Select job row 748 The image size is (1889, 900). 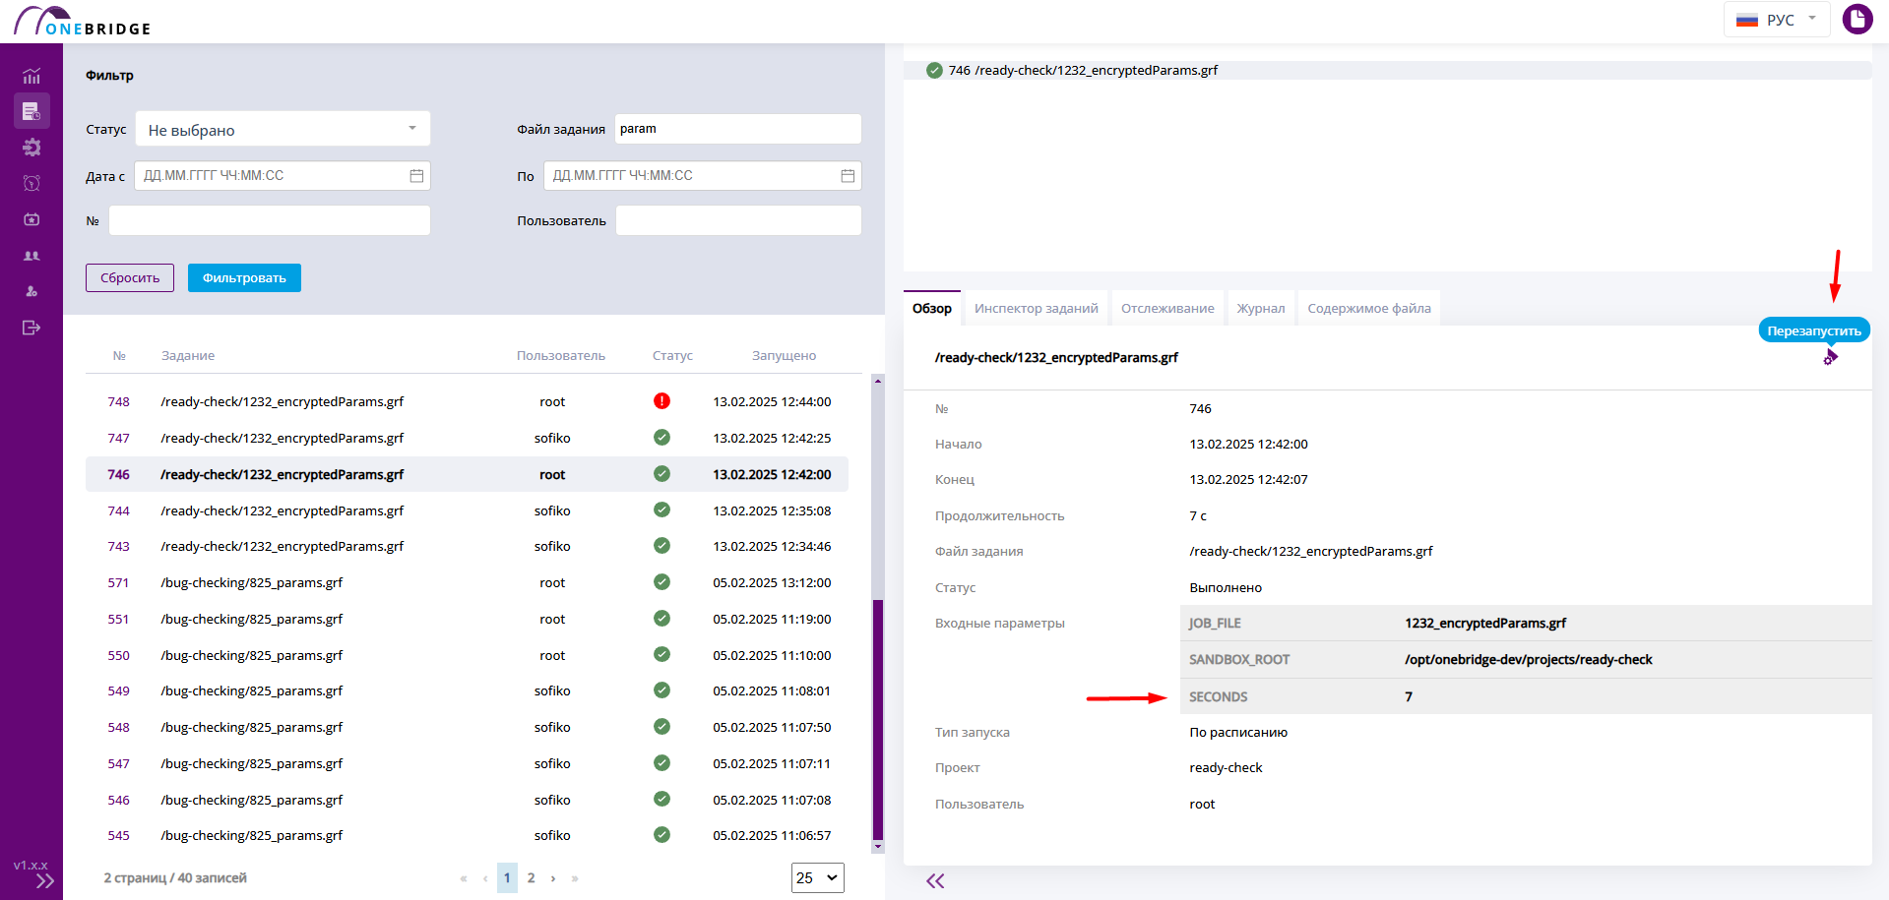coord(467,401)
